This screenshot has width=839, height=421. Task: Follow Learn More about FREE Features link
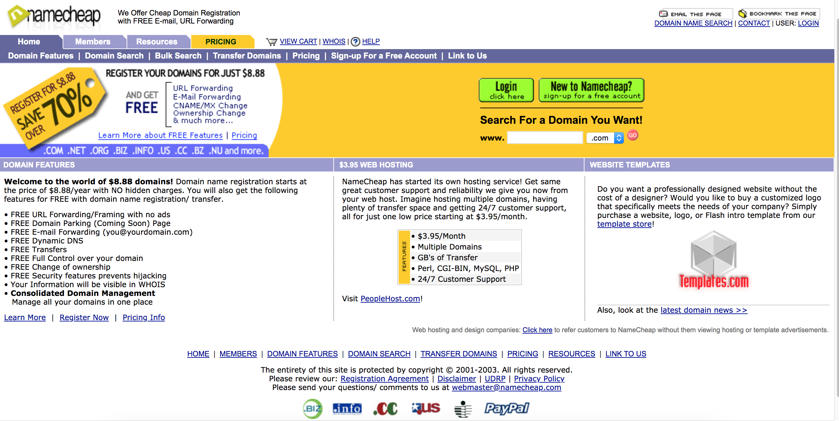[160, 135]
